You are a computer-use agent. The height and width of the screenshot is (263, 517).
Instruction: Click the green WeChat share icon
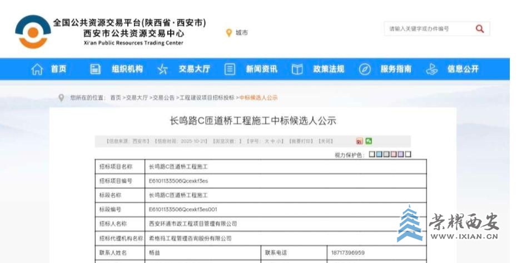point(368,141)
